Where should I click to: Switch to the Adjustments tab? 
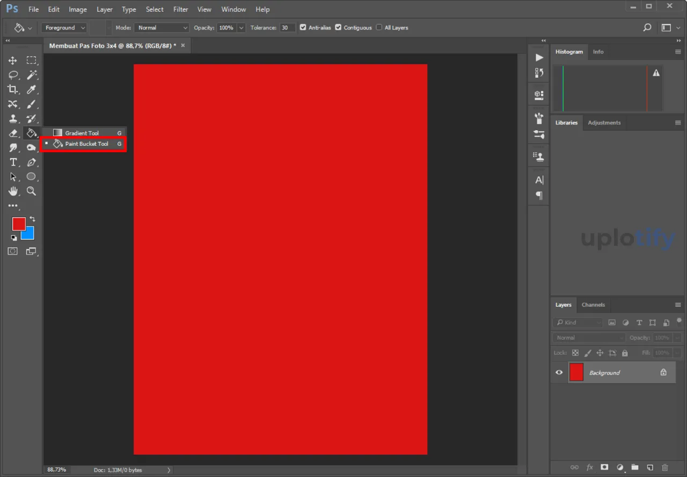[604, 123]
